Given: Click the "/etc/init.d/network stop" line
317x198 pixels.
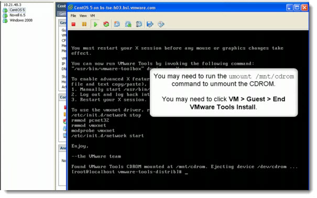Looking at the screenshot, I should 106,115.
